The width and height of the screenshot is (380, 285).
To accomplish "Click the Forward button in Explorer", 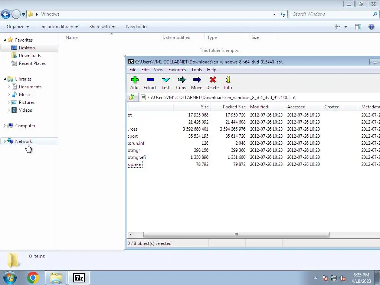I will point(16,14).
